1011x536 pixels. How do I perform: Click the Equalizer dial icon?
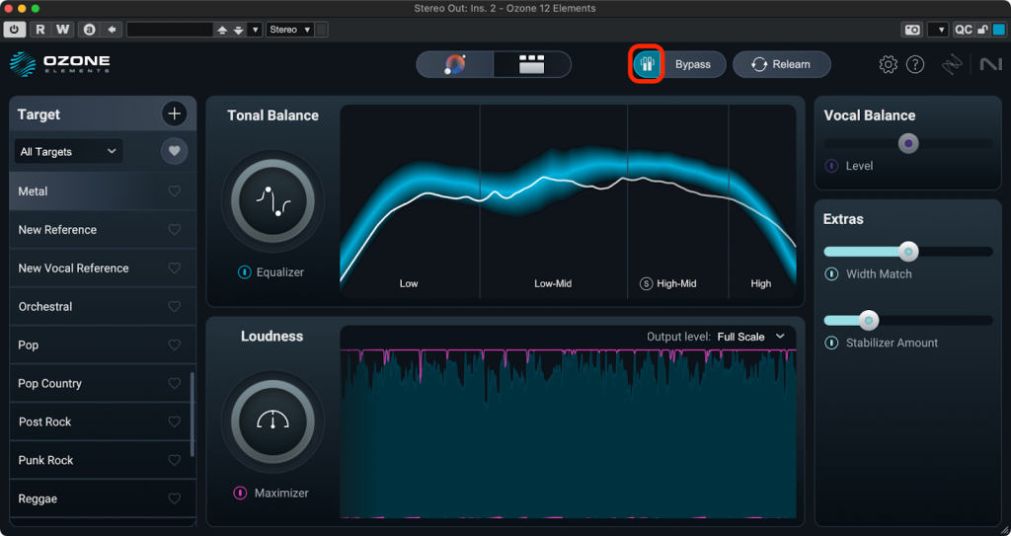pyautogui.click(x=272, y=200)
